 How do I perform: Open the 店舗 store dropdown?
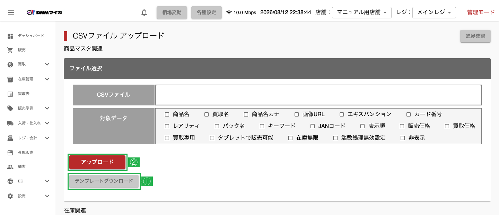click(x=362, y=12)
